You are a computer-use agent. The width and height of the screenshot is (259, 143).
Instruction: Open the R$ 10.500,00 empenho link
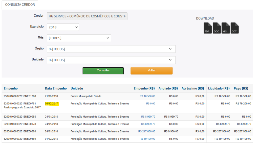coord(147,96)
